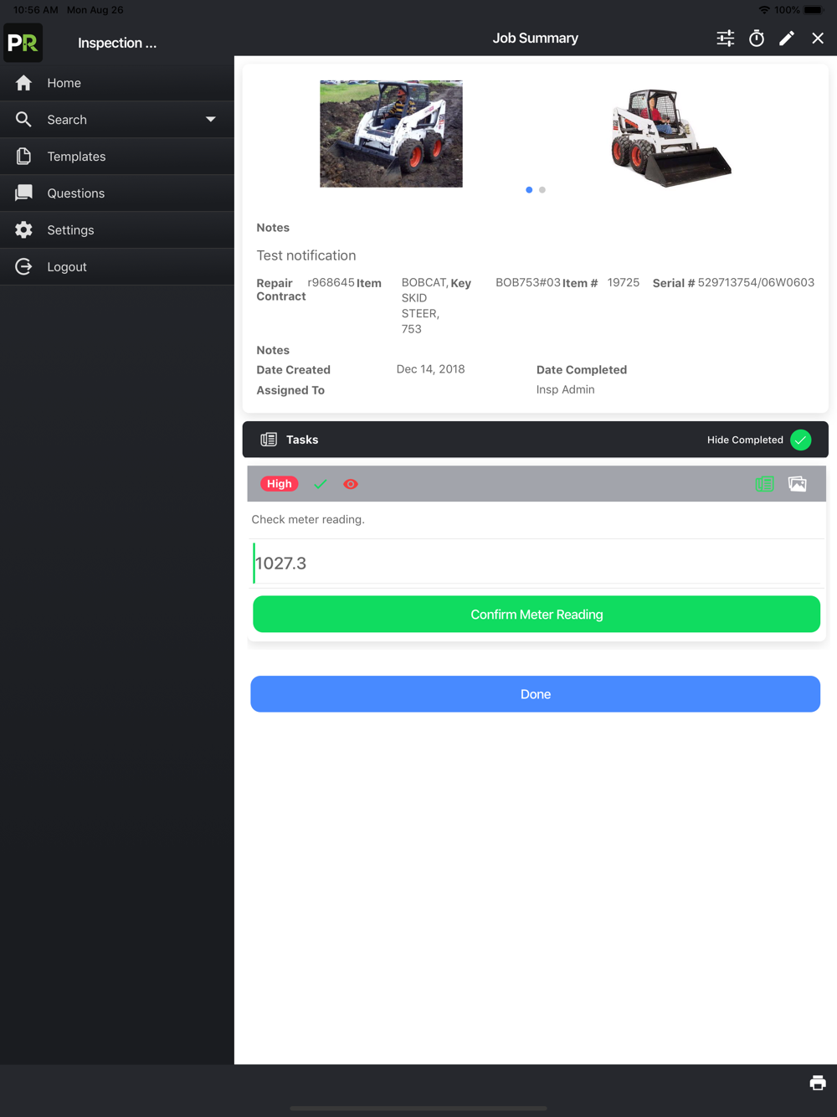
Task: Toggle the Hide Completed checkmark
Action: coord(801,440)
